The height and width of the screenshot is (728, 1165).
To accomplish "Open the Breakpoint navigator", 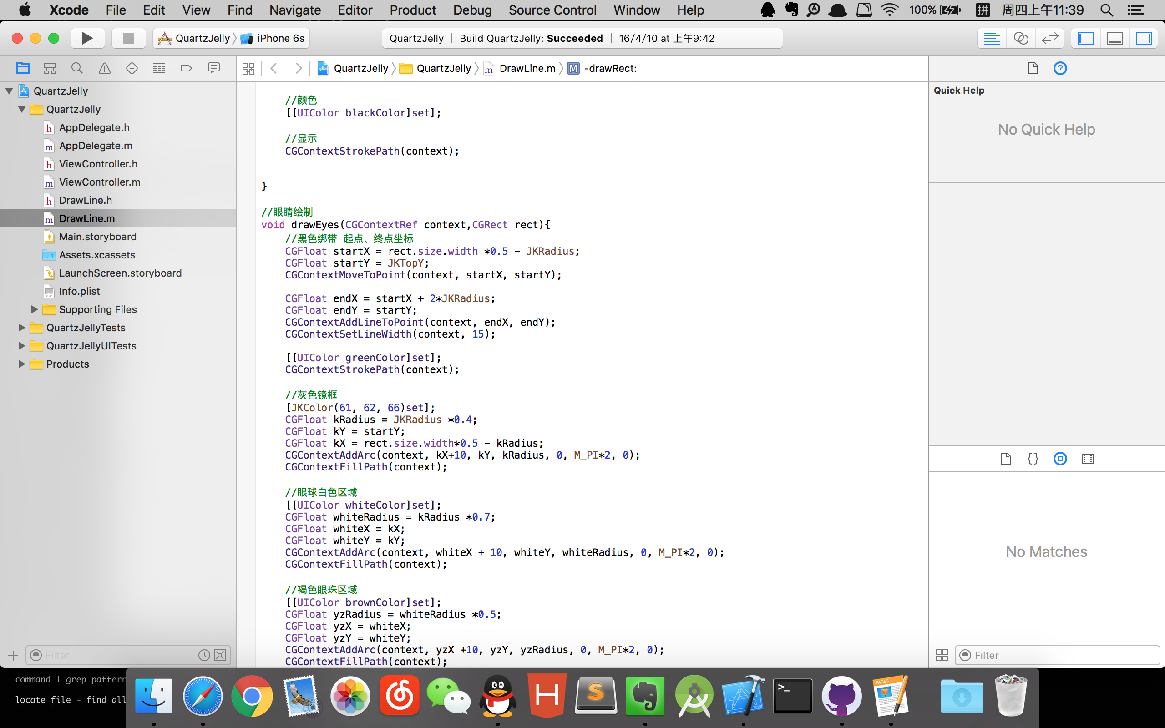I will pyautogui.click(x=186, y=68).
